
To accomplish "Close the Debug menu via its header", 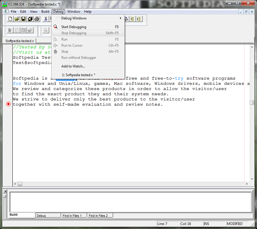I will tap(58, 12).
